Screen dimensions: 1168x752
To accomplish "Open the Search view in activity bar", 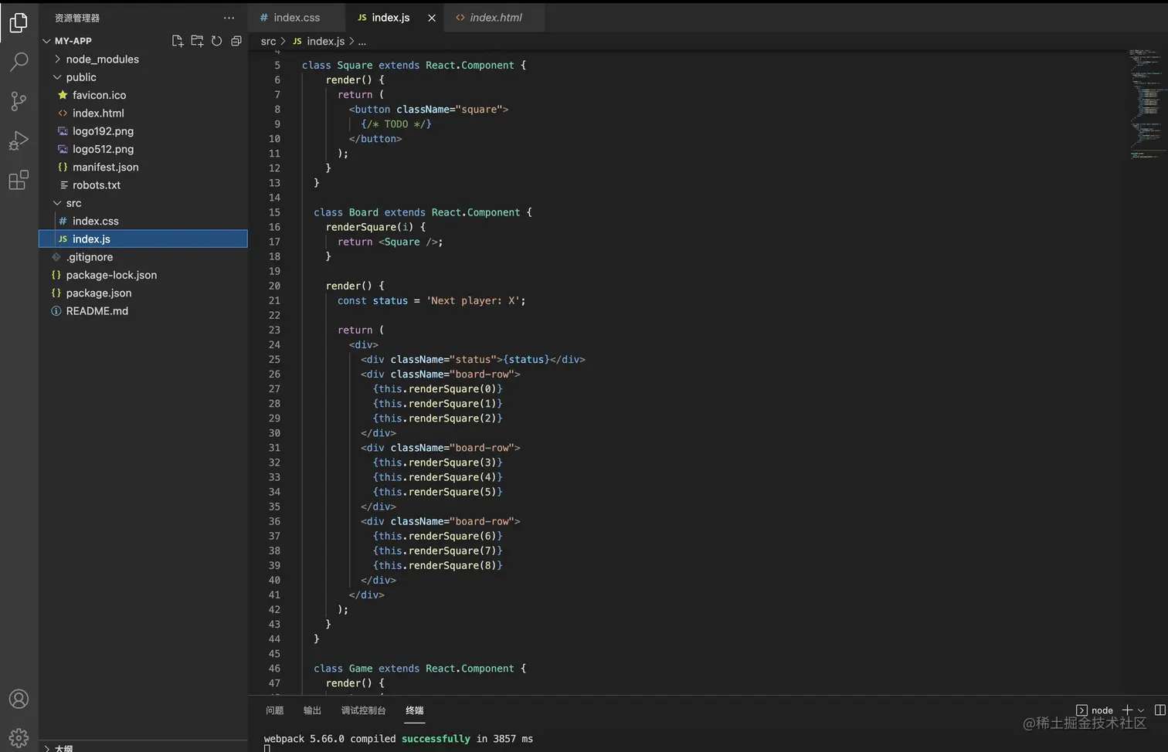I will [x=19, y=62].
